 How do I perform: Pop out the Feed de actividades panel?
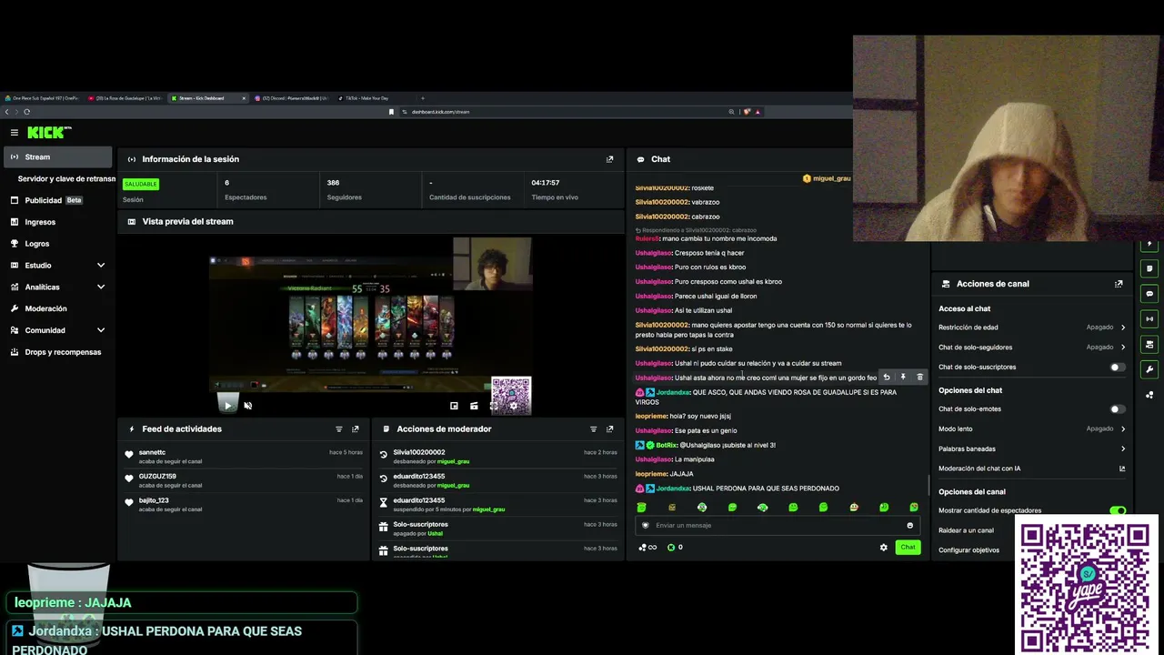(356, 429)
